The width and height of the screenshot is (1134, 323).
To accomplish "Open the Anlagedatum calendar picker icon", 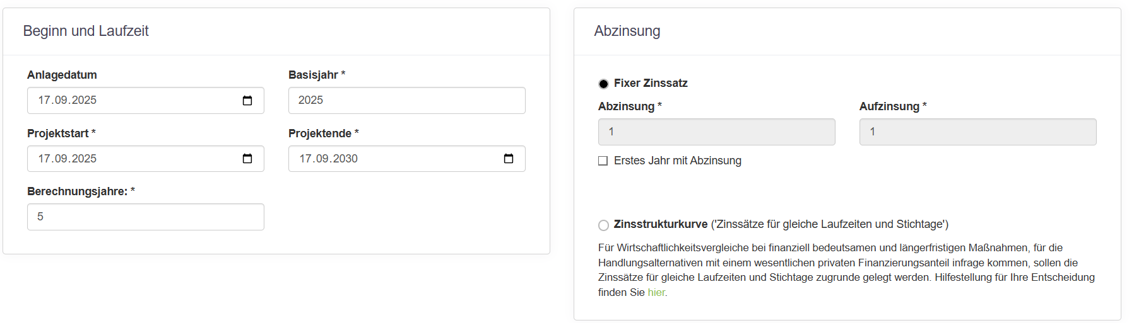I will pos(247,101).
